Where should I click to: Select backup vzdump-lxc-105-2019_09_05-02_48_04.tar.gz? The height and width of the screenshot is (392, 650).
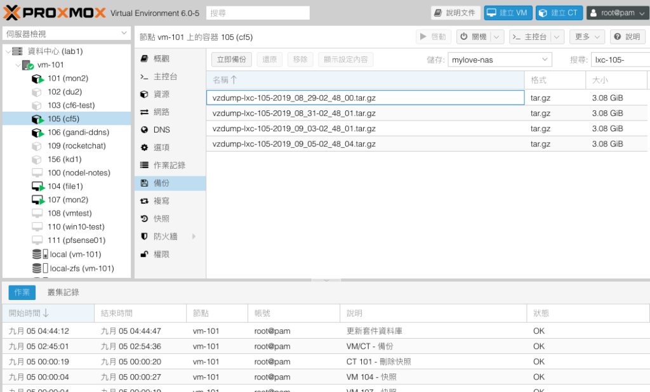[428, 144]
